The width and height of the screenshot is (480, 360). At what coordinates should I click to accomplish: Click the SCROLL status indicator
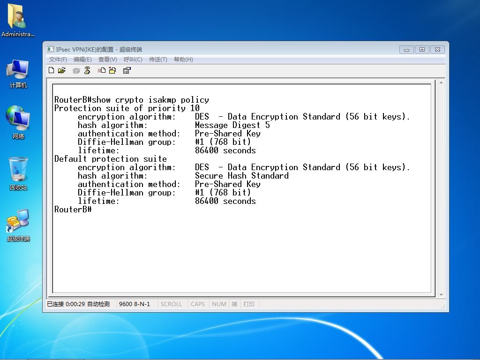(172, 304)
